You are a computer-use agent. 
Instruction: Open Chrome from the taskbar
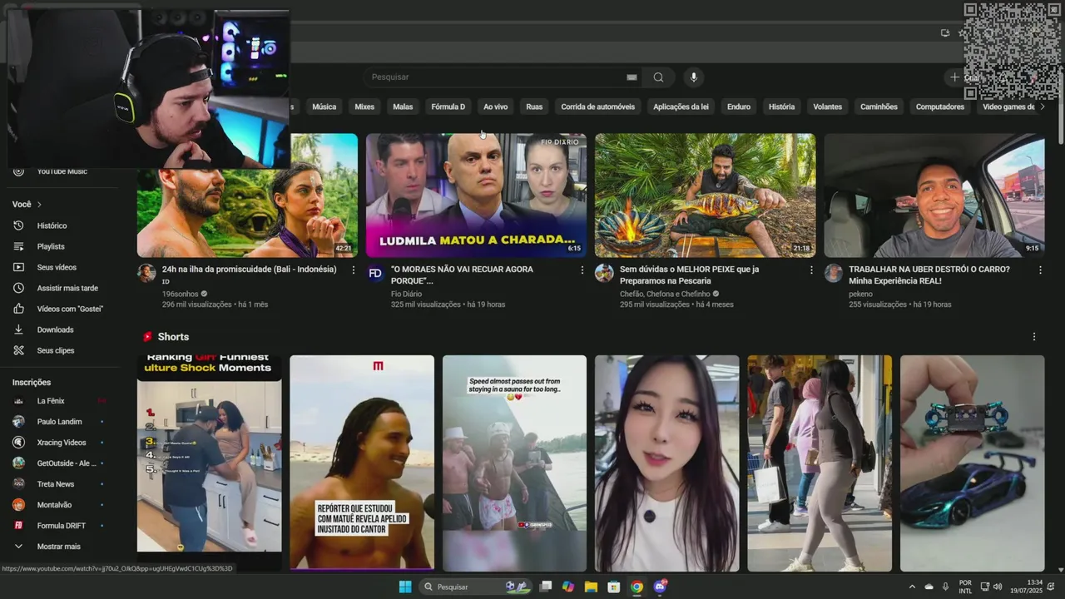(637, 587)
